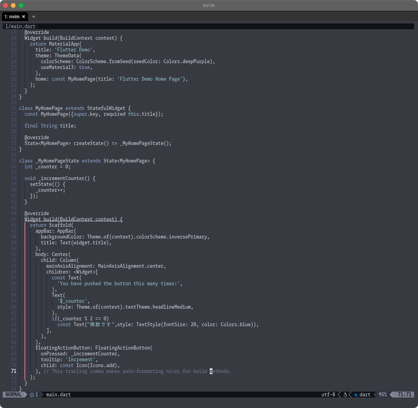Click the Linux penguin fileformat icon
418x408 pixels.
345,395
